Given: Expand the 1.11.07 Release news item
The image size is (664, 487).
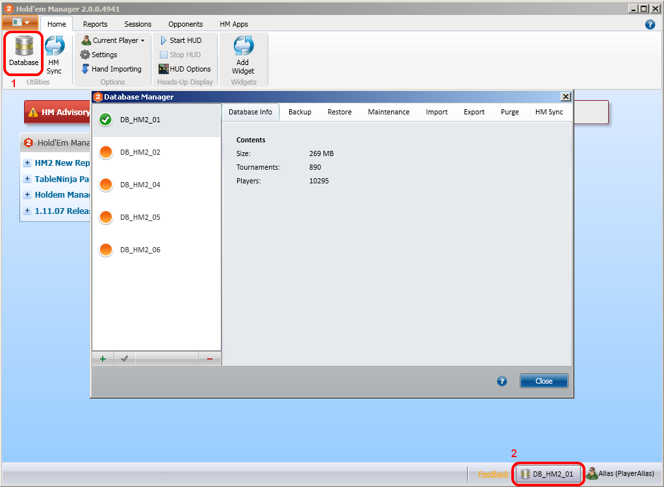Looking at the screenshot, I should click(27, 211).
